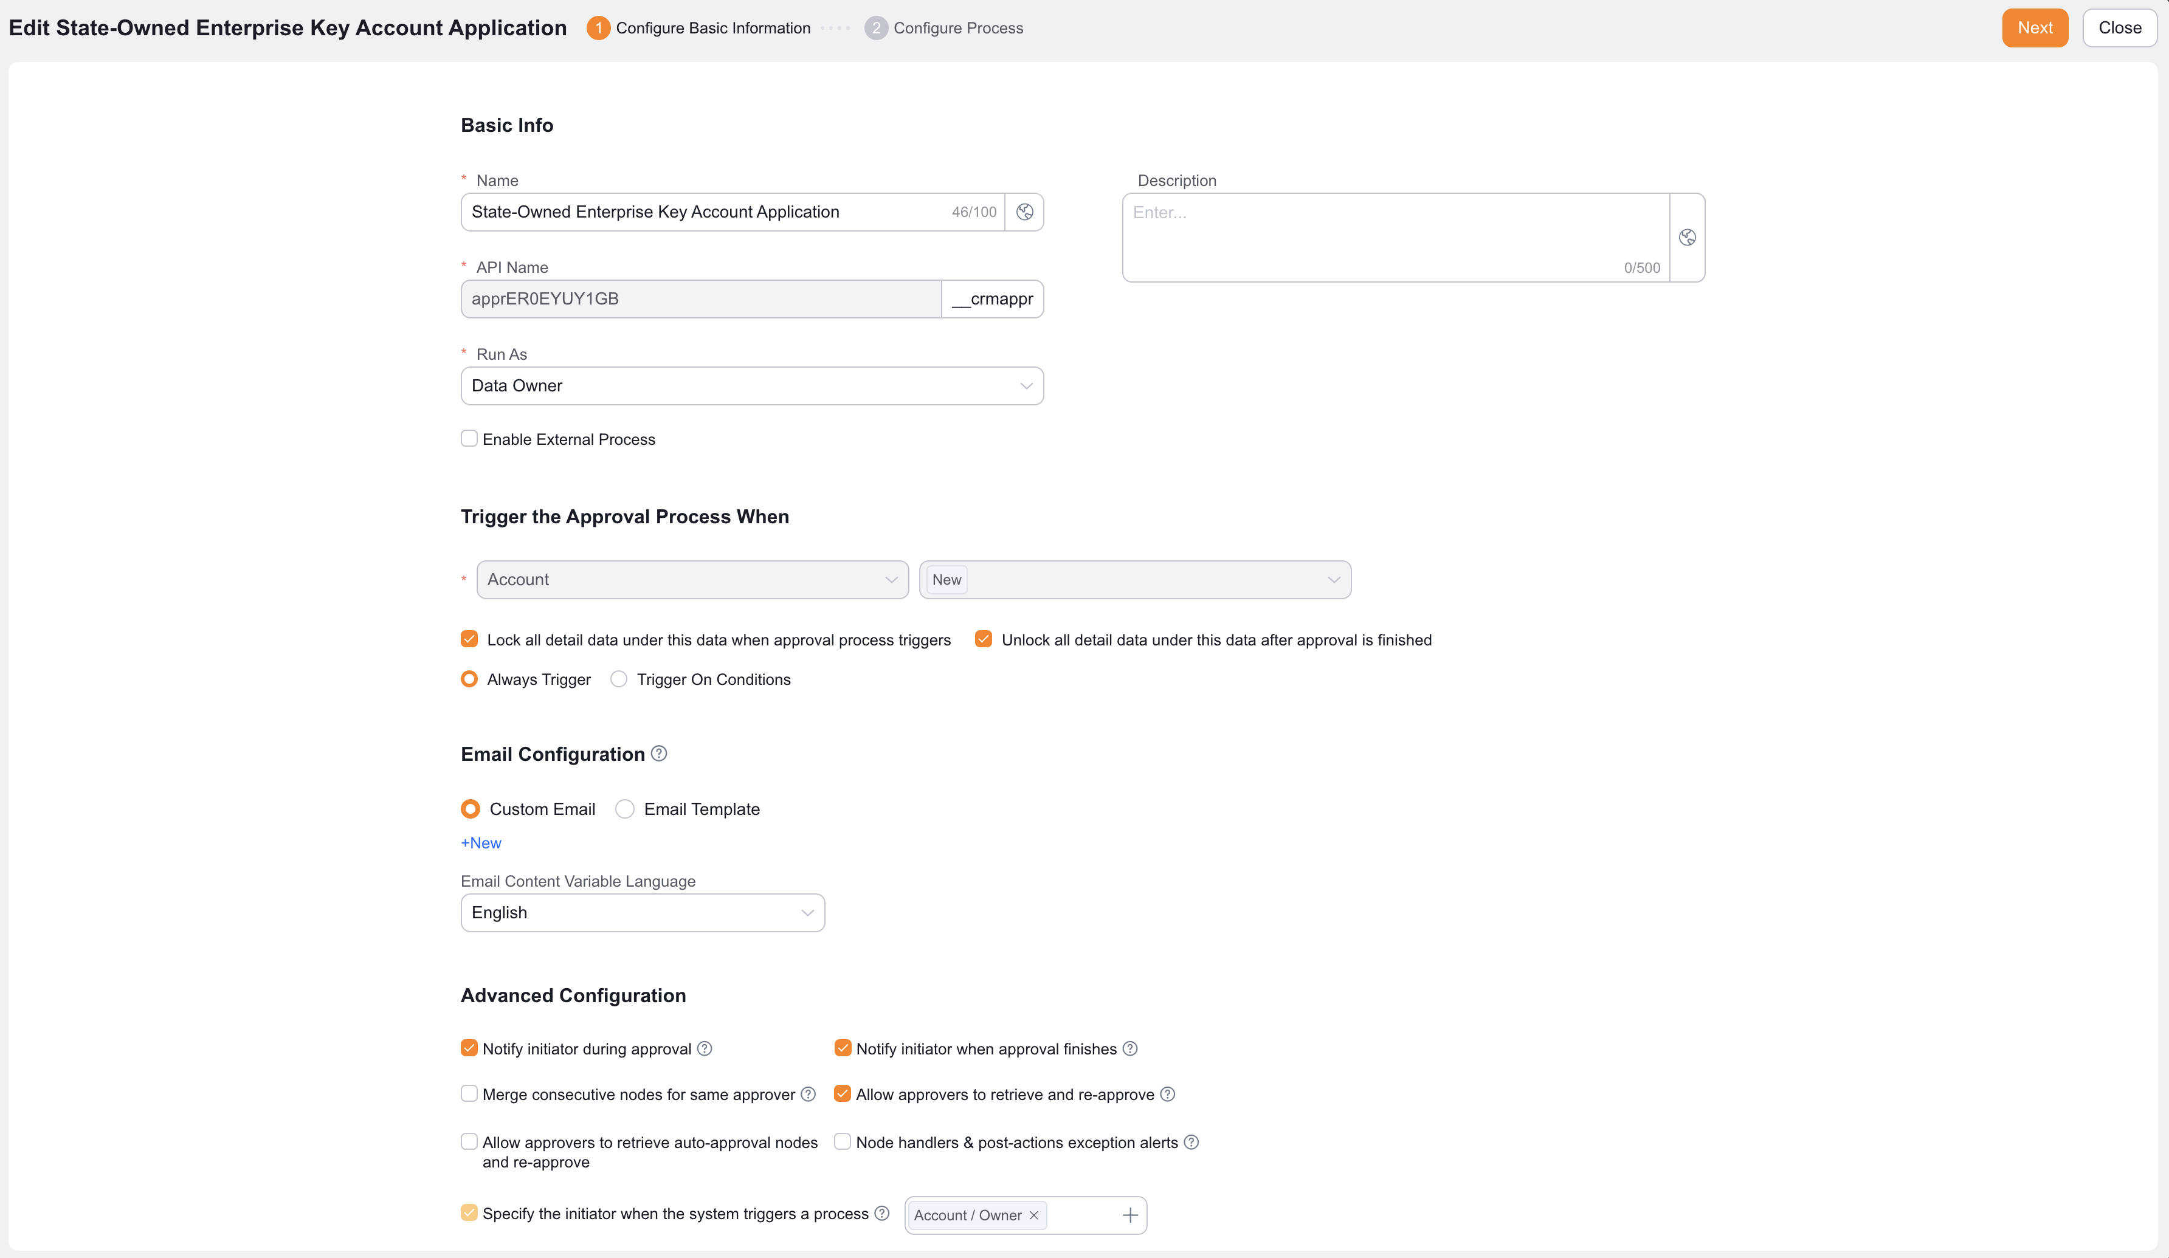Go to Configure Basic Information step
Viewport: 2169px width, 1258px height.
pos(699,27)
